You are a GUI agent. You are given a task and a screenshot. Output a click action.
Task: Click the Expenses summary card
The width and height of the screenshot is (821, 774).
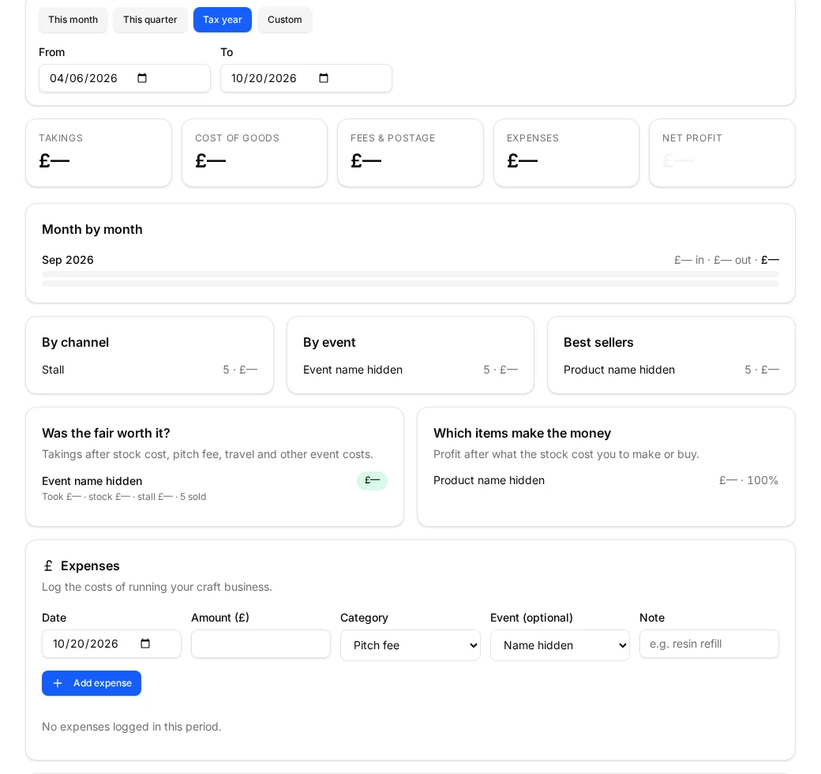567,153
